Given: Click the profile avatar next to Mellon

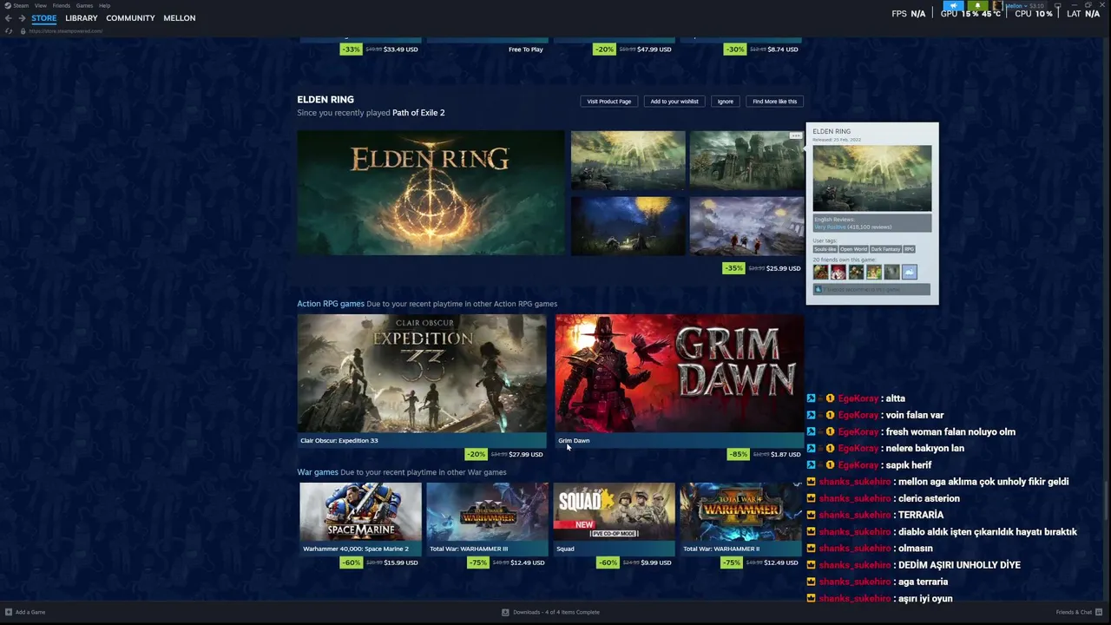Looking at the screenshot, I should (x=998, y=5).
